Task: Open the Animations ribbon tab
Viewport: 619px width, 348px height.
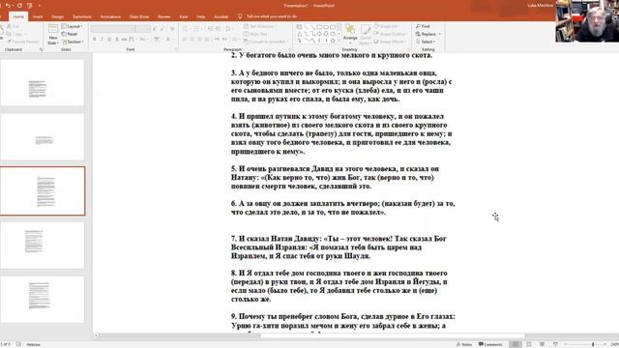Action: point(110,16)
